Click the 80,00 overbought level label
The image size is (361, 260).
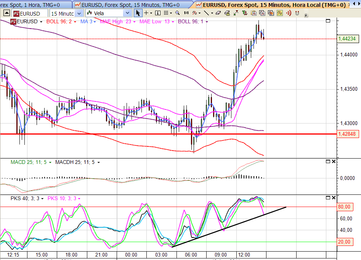click(344, 207)
